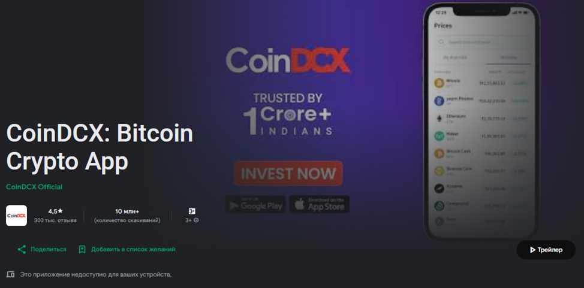The height and width of the screenshot is (288, 584).
Task: Click the play triangle on Трейлер
Action: 532,250
